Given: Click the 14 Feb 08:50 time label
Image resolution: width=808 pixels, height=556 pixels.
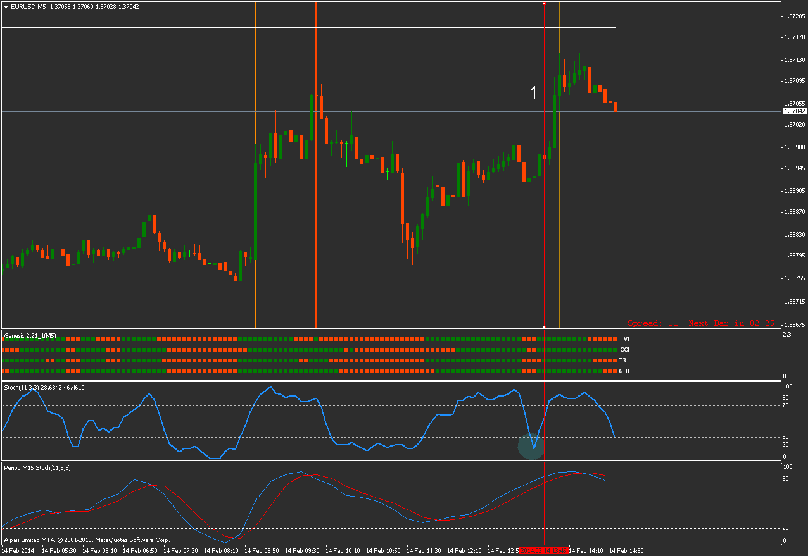Looking at the screenshot, I should point(262,551).
